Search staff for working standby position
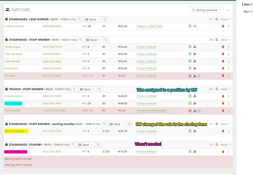The width and height of the screenshot is (253, 175). coord(104,124)
